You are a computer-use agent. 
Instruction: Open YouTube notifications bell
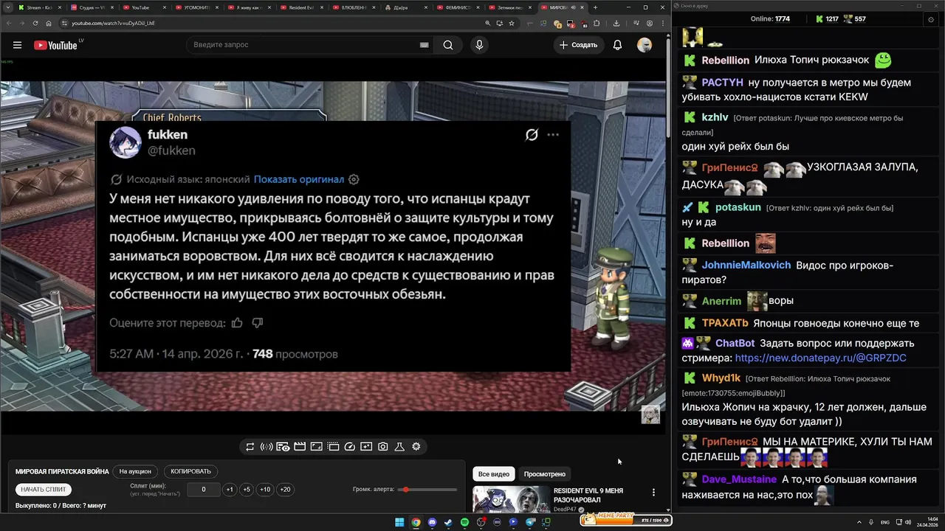click(617, 45)
